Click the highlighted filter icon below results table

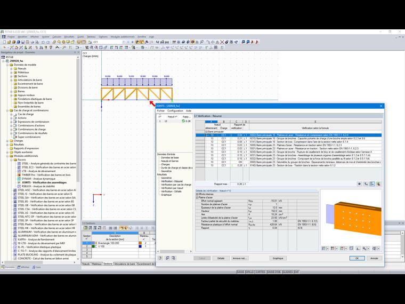372,184
